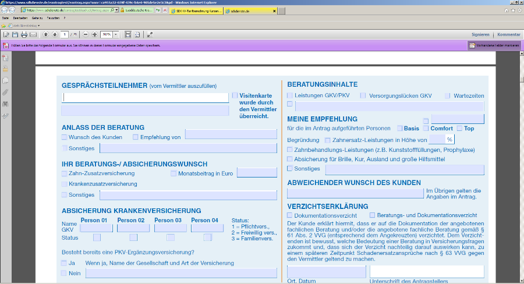Check the Wartezeiten box

(448, 96)
